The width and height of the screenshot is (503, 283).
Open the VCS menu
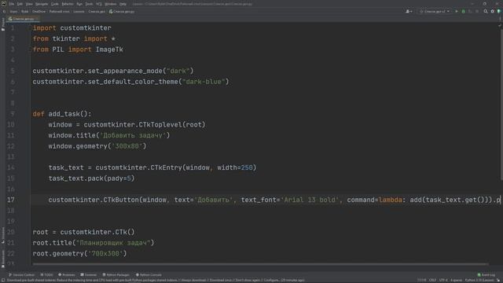tap(99, 4)
